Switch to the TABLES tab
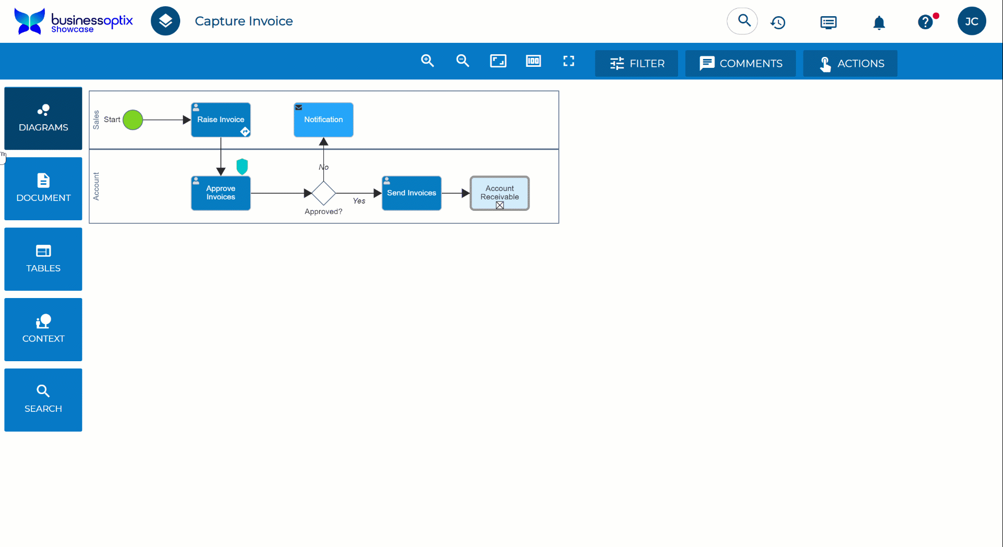Image resolution: width=1003 pixels, height=547 pixels. 43,259
